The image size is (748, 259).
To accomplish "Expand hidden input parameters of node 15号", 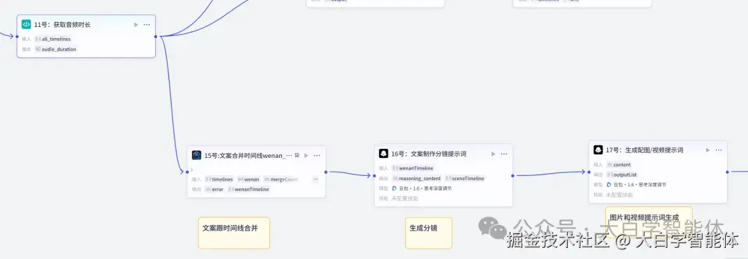I will tap(315, 179).
